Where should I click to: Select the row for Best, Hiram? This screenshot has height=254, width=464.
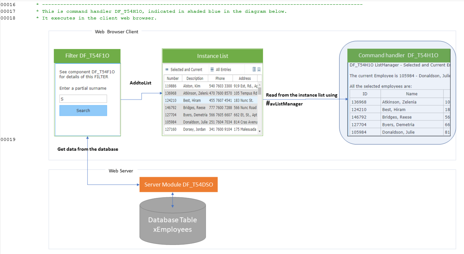(202, 100)
